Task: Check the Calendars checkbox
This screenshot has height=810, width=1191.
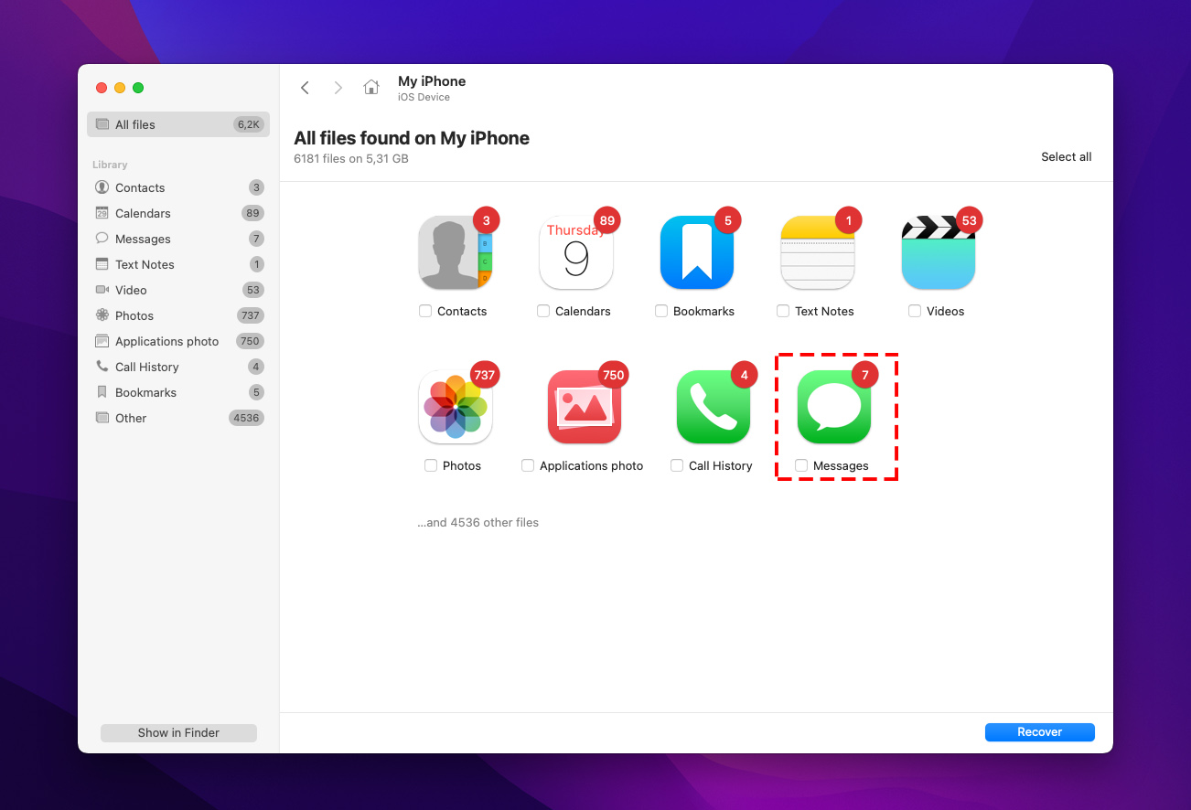Action: point(543,311)
